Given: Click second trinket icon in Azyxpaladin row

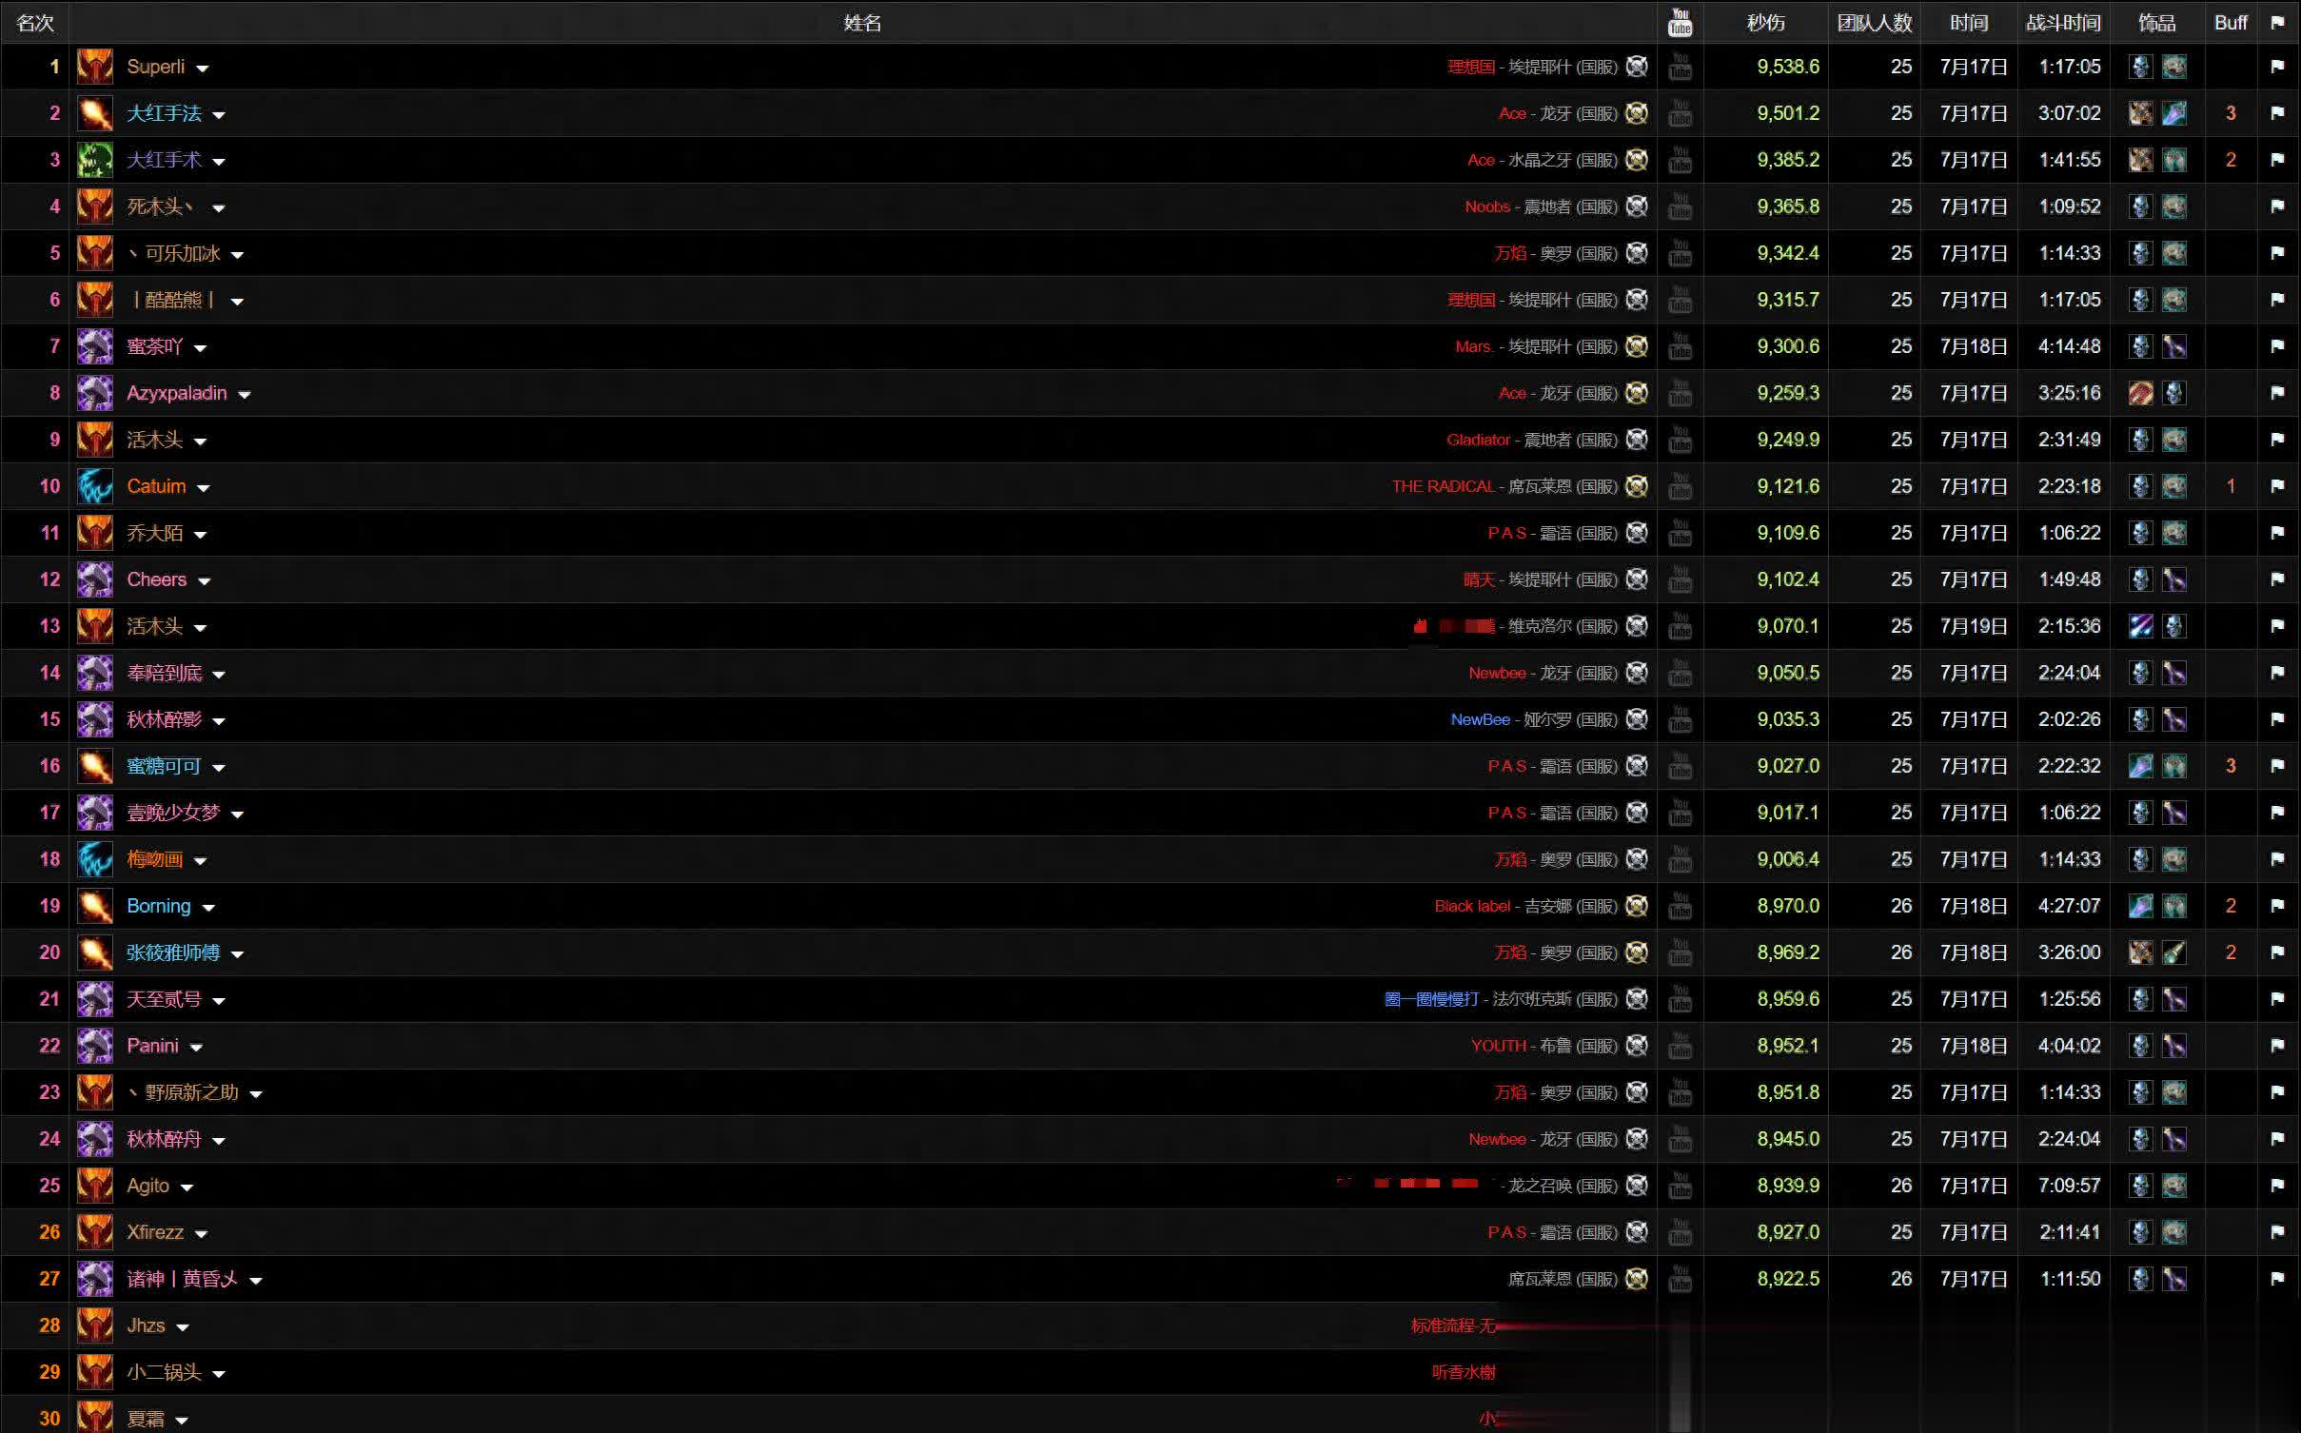Looking at the screenshot, I should click(x=2173, y=393).
